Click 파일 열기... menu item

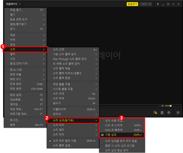(x=25, y=10)
